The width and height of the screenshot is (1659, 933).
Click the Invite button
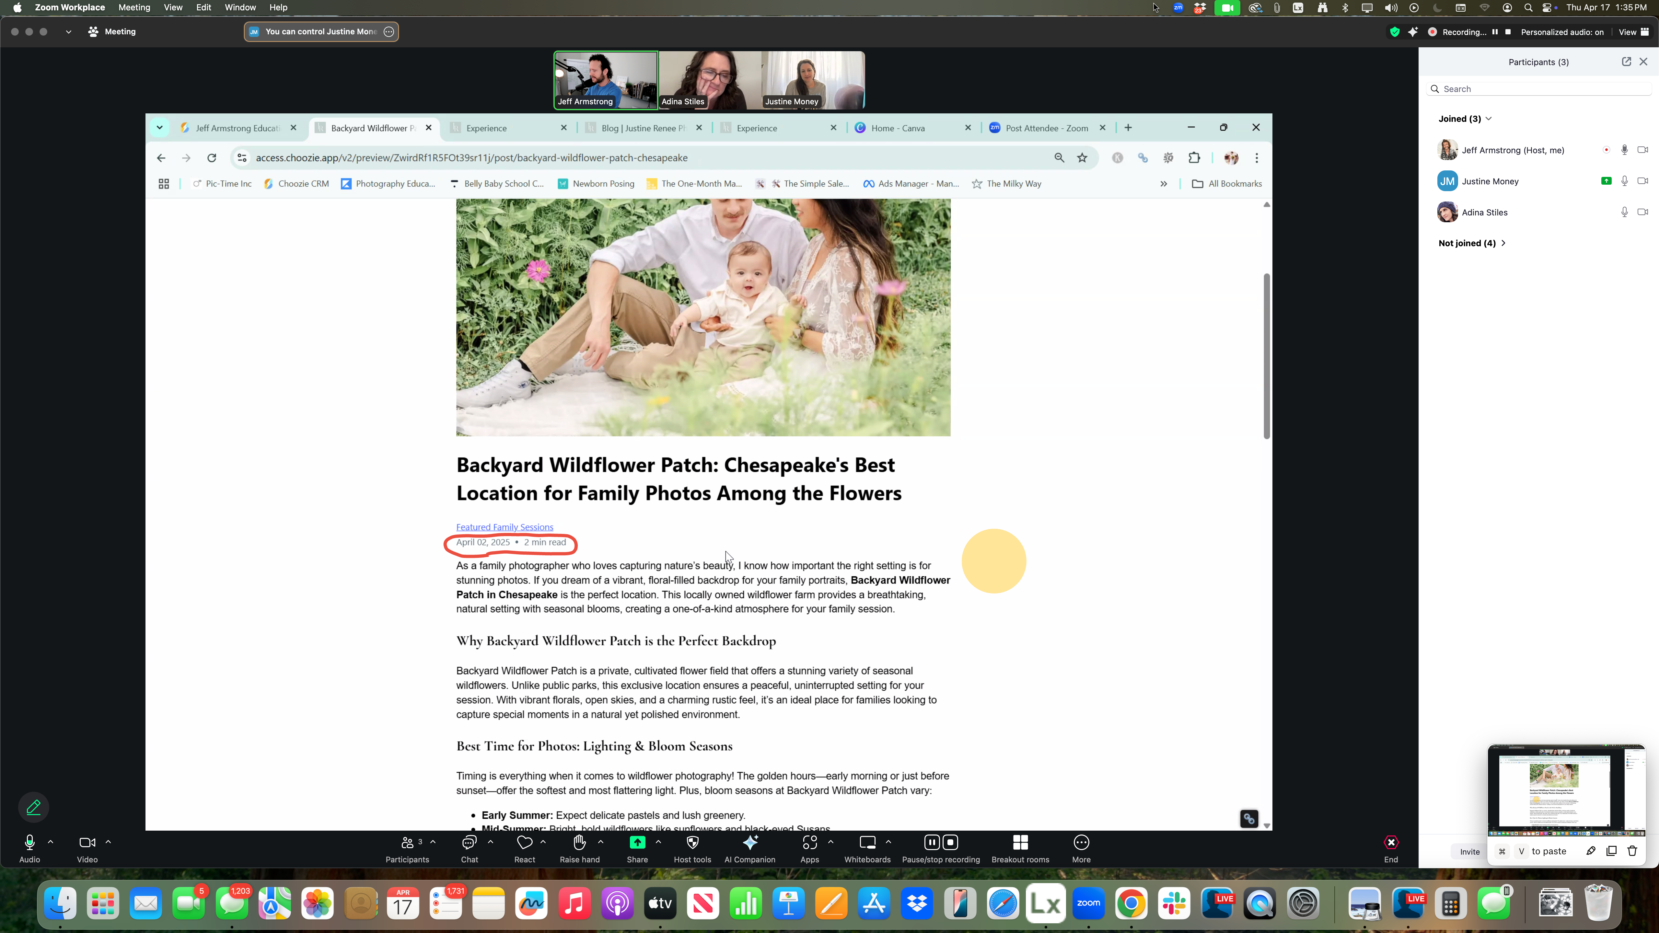(1469, 851)
